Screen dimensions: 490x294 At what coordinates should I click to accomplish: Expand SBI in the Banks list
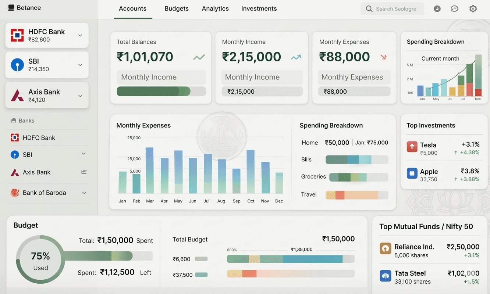click(x=84, y=154)
